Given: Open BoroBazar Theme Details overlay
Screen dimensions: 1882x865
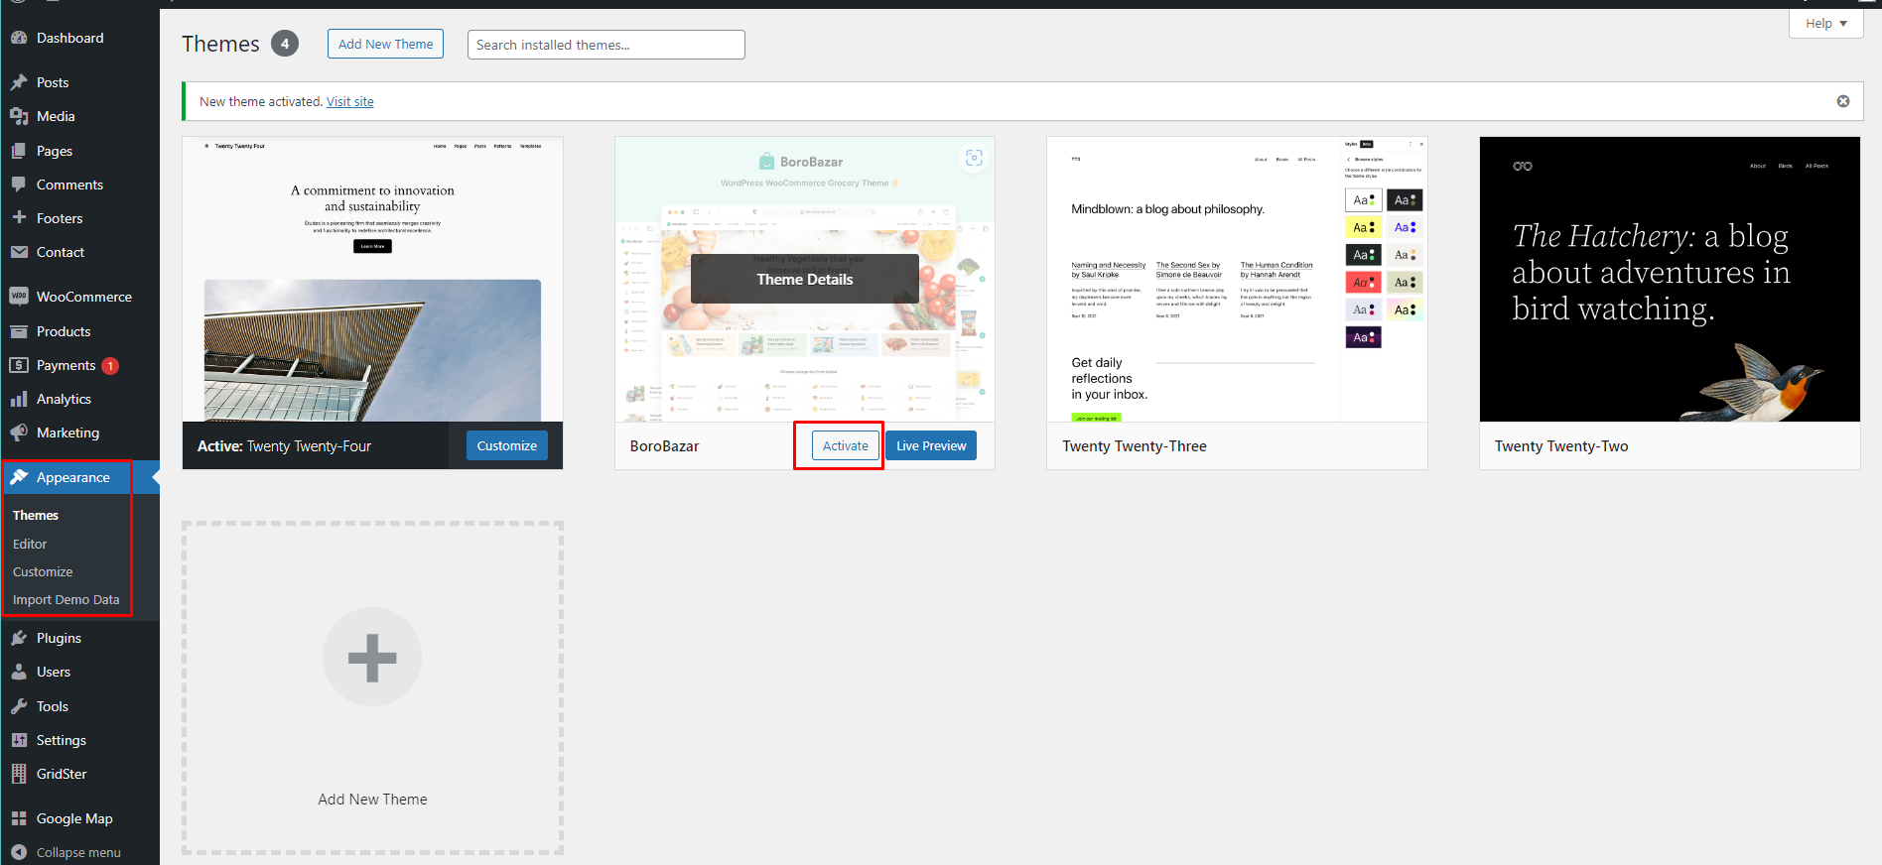Looking at the screenshot, I should (805, 279).
